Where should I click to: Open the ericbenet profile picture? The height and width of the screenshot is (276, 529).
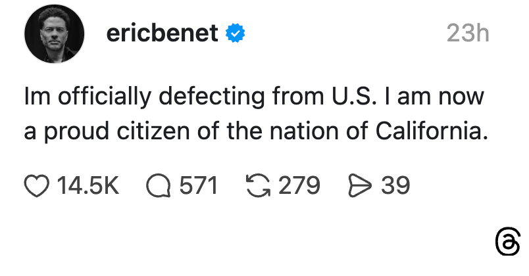coord(55,34)
